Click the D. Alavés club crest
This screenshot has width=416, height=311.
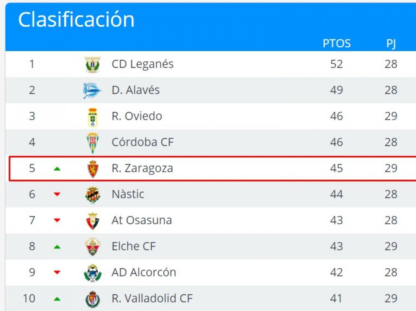[x=92, y=91]
